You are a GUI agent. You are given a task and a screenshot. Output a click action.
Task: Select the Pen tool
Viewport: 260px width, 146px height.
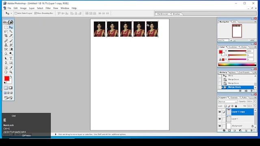pos(6,63)
